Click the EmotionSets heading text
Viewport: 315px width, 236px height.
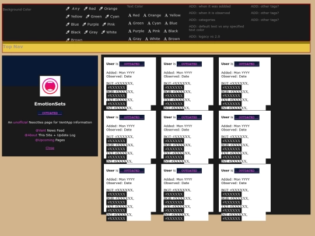coord(50,104)
